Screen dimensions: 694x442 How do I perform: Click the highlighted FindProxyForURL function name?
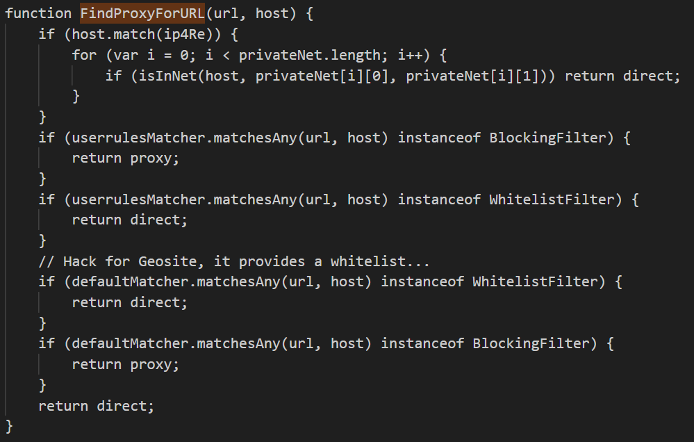pos(142,13)
